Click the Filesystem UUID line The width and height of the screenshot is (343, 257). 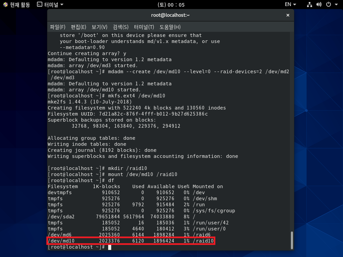click(128, 114)
